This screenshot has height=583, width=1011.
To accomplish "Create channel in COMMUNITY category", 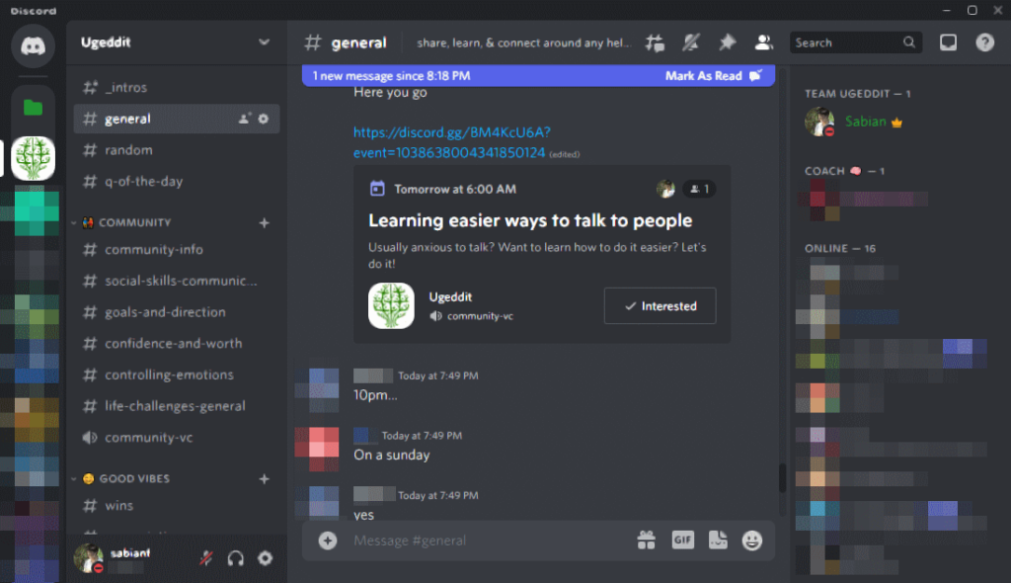I will [x=264, y=222].
